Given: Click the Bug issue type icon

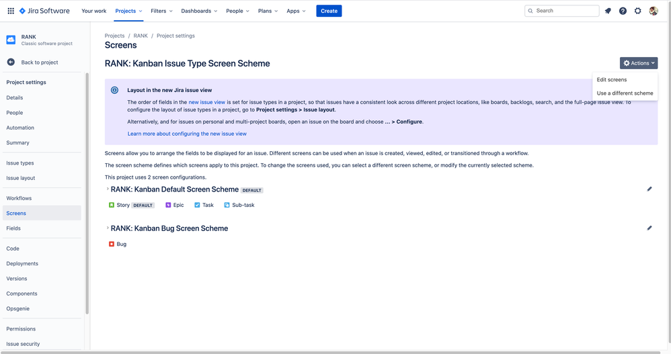Looking at the screenshot, I should pyautogui.click(x=111, y=244).
